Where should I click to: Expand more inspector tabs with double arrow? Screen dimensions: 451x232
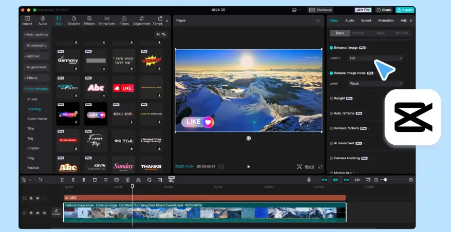[411, 21]
